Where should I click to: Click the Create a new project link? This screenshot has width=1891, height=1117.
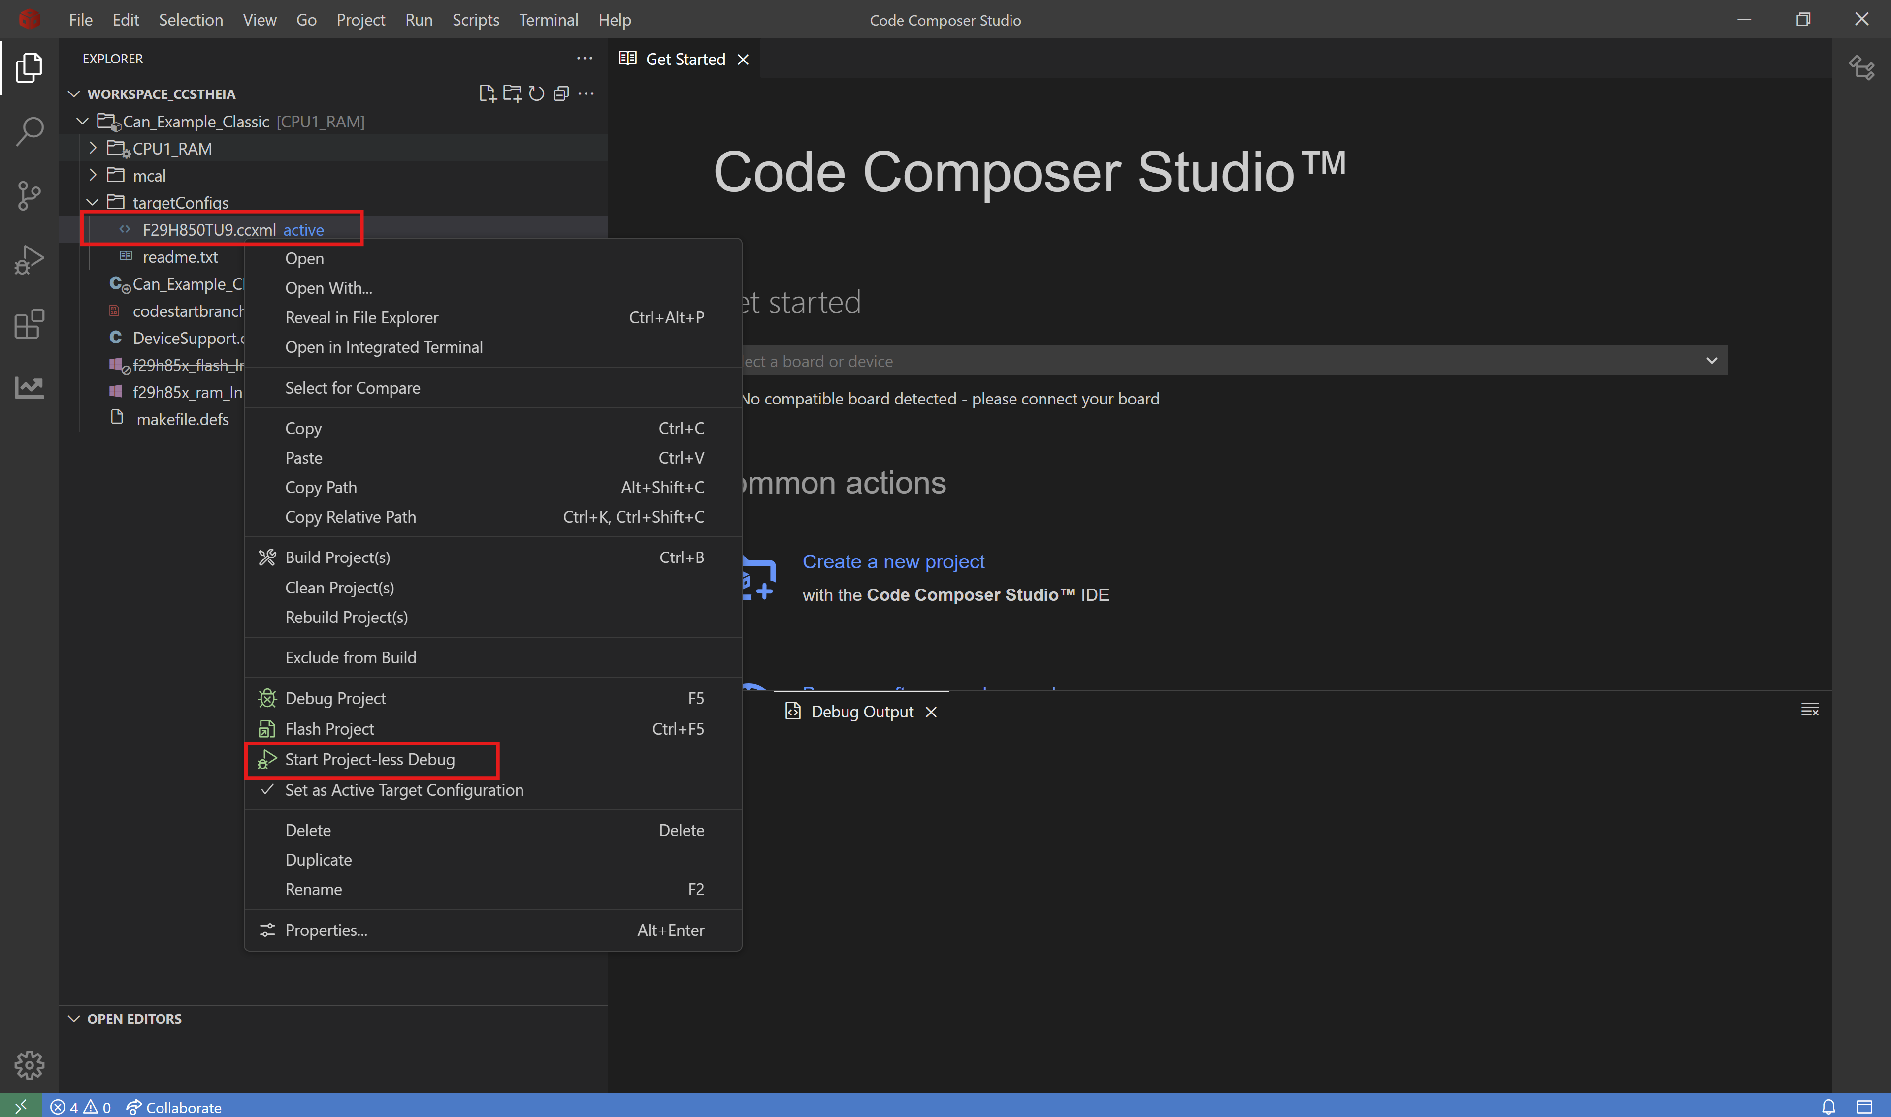tap(893, 561)
